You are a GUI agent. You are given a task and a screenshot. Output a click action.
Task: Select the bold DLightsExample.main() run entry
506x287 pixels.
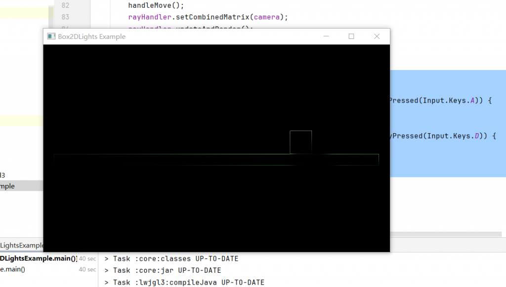coord(39,258)
